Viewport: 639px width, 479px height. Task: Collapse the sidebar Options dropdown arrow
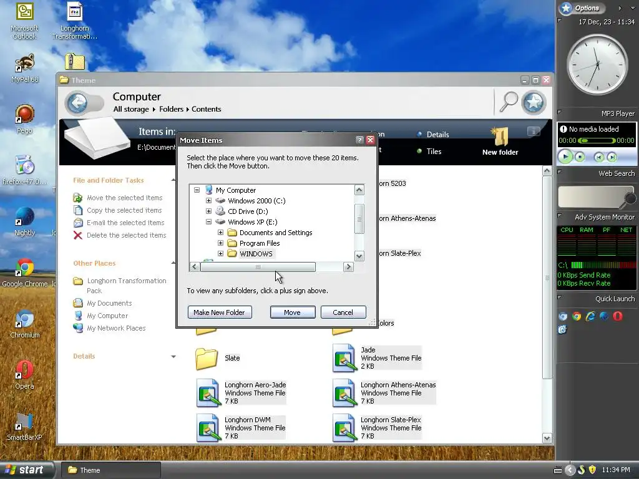point(633,7)
